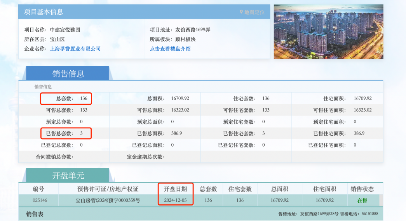Click the 住宅套数 value 136 in sales info
Viewport: 406px width, 221px height.
click(266, 98)
